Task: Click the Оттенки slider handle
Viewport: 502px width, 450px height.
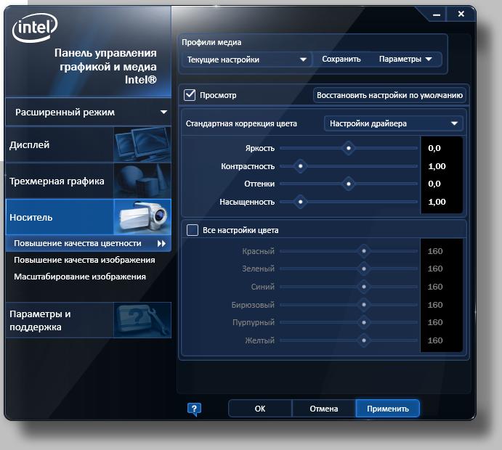Action: click(x=349, y=184)
